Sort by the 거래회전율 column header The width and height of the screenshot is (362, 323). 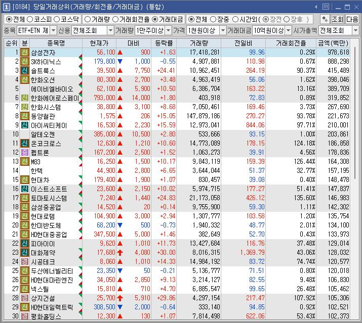[x=291, y=43]
